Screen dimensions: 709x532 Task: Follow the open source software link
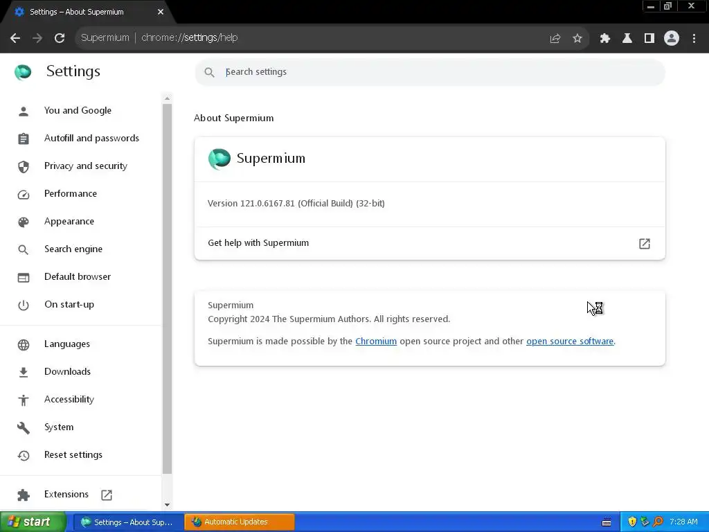tap(570, 341)
